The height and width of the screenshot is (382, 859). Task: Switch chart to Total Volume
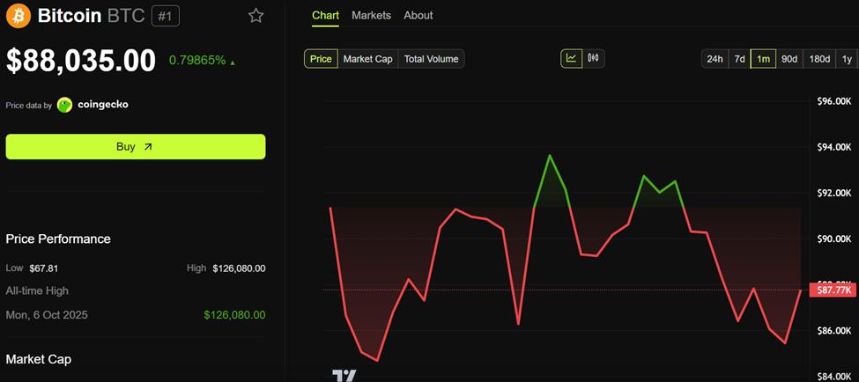pos(431,59)
